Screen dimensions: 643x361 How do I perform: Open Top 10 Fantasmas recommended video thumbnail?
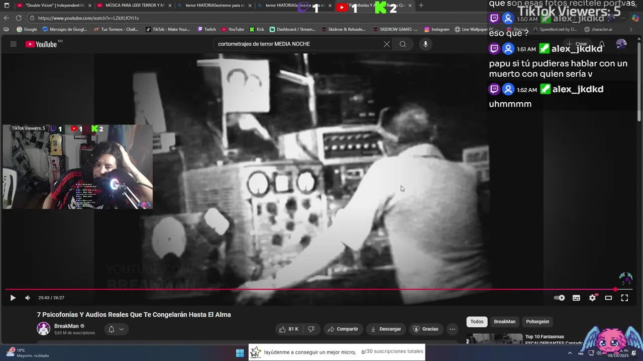click(495, 339)
